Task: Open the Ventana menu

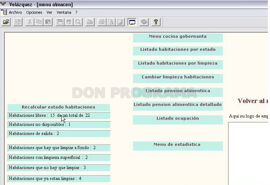Action: coord(64,12)
